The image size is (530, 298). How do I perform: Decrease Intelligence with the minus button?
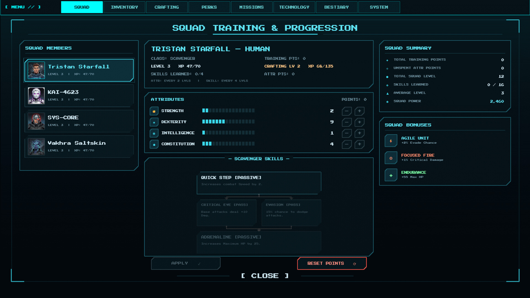pyautogui.click(x=347, y=133)
